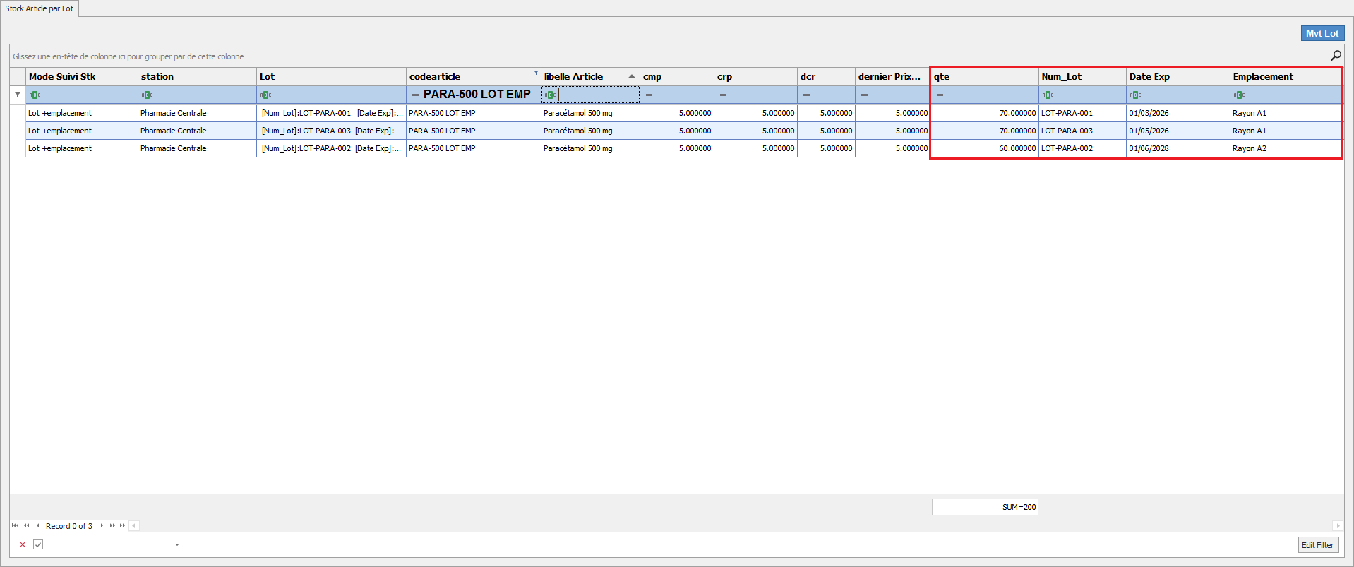Image resolution: width=1354 pixels, height=567 pixels.
Task: Click the Num_Lot filter row input
Action: click(x=1087, y=95)
